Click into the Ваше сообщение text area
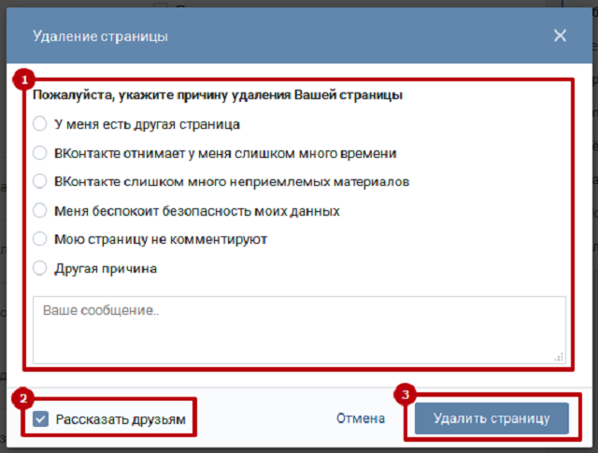 point(299,330)
